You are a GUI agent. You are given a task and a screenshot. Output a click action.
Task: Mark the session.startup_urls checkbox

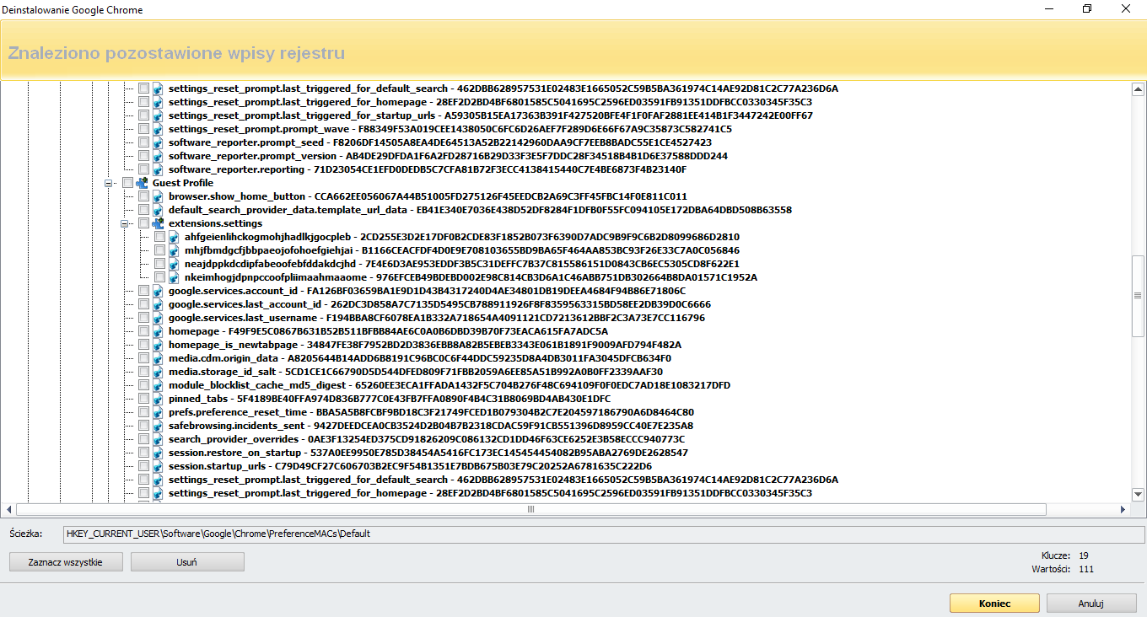(143, 466)
